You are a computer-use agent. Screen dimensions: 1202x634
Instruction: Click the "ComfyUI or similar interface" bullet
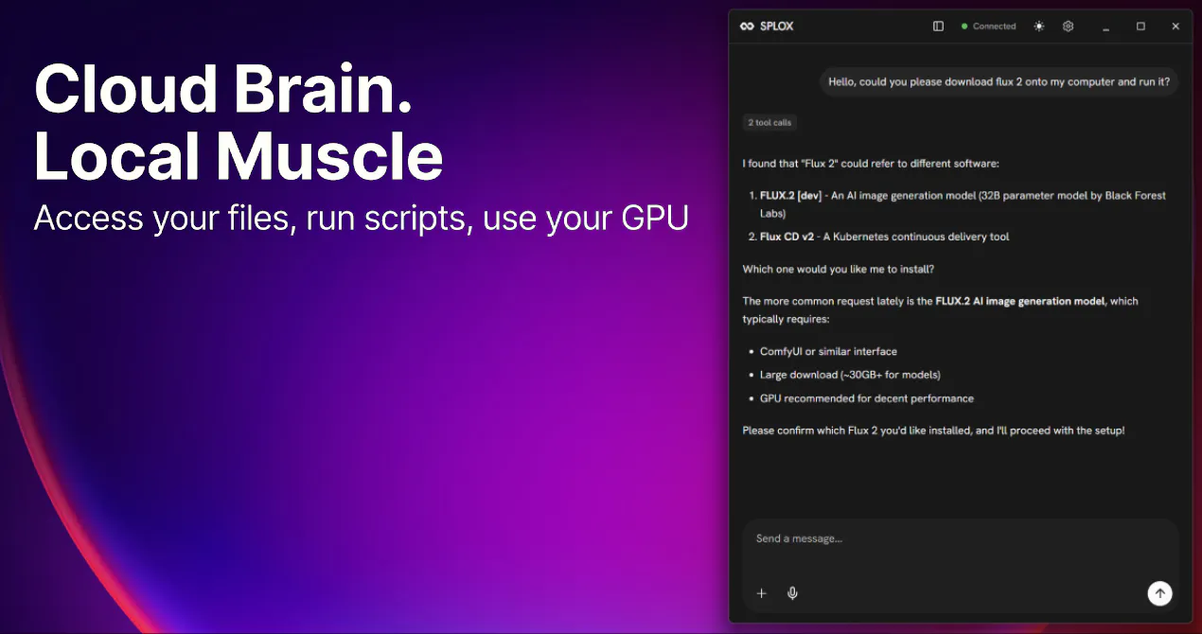point(828,351)
